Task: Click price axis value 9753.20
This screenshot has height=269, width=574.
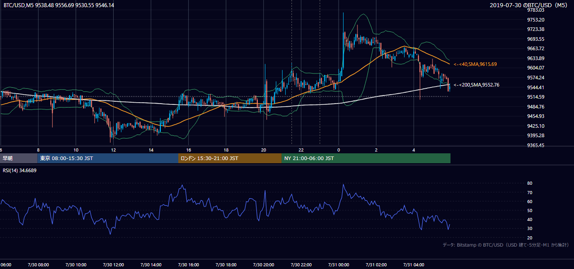Action: [536, 20]
